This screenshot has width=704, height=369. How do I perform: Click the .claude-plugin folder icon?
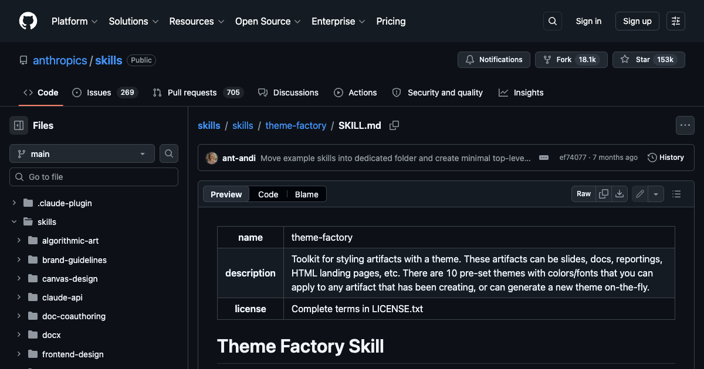pos(28,203)
